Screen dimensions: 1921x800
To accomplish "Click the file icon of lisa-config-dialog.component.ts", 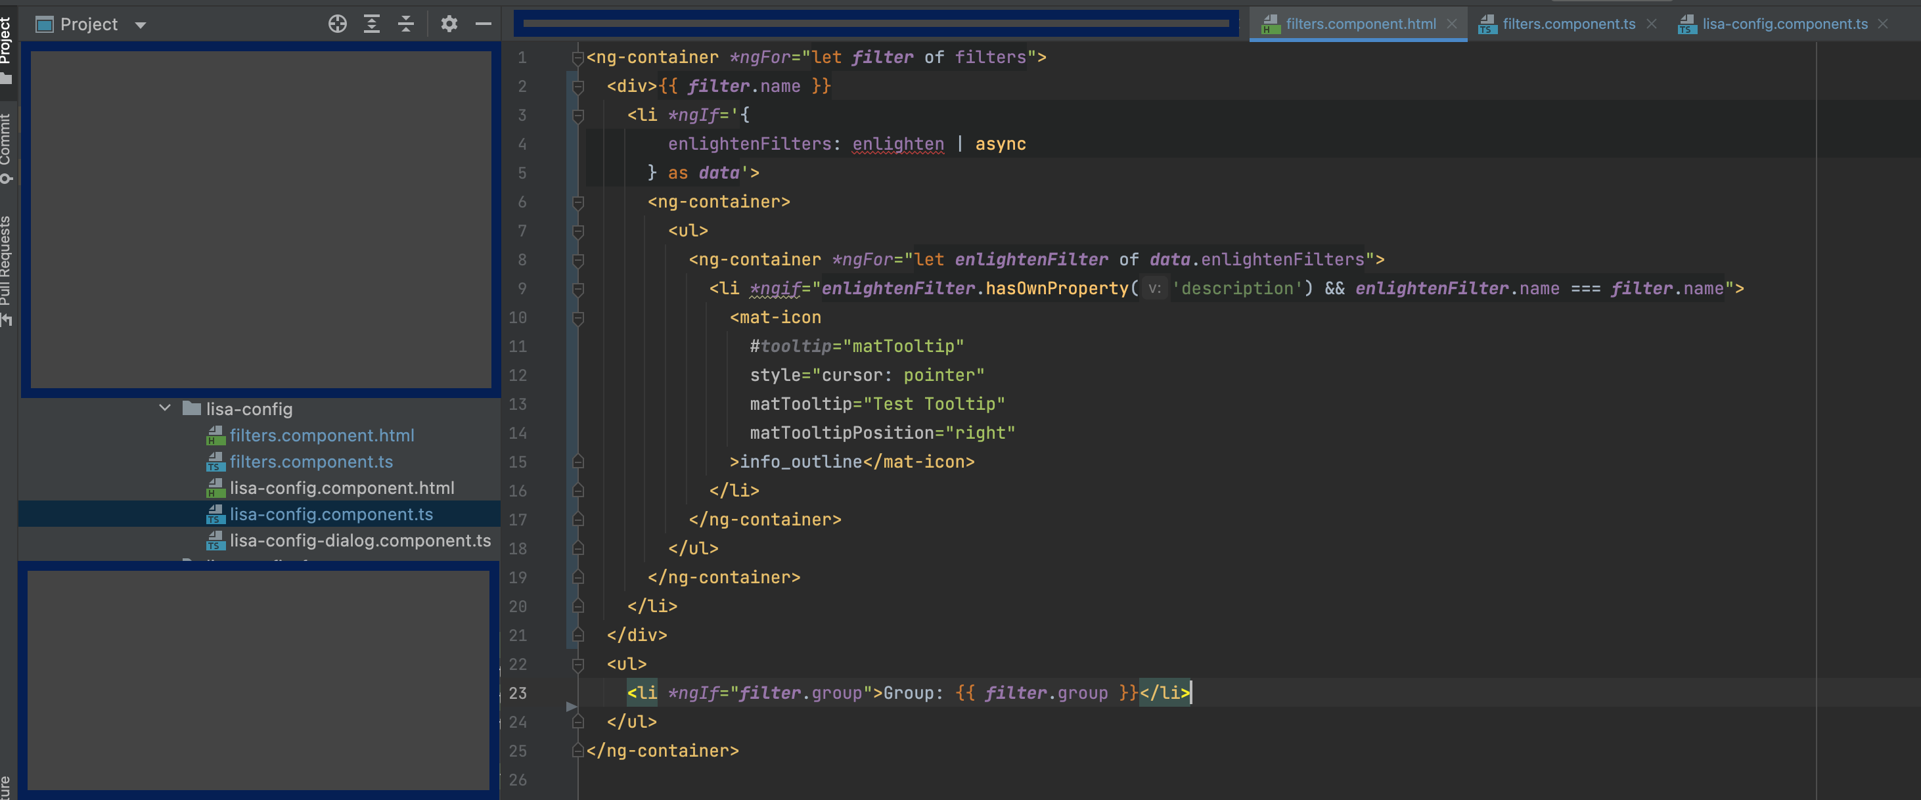I will click(x=215, y=540).
